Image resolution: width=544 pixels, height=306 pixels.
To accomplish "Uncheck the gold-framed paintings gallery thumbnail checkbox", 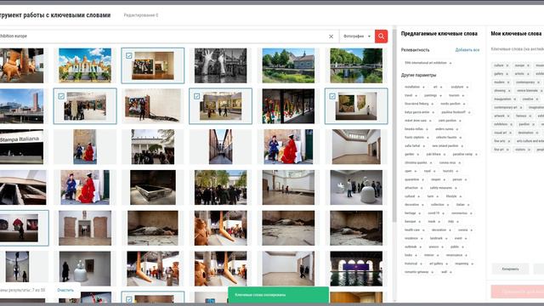I will 196,96.
